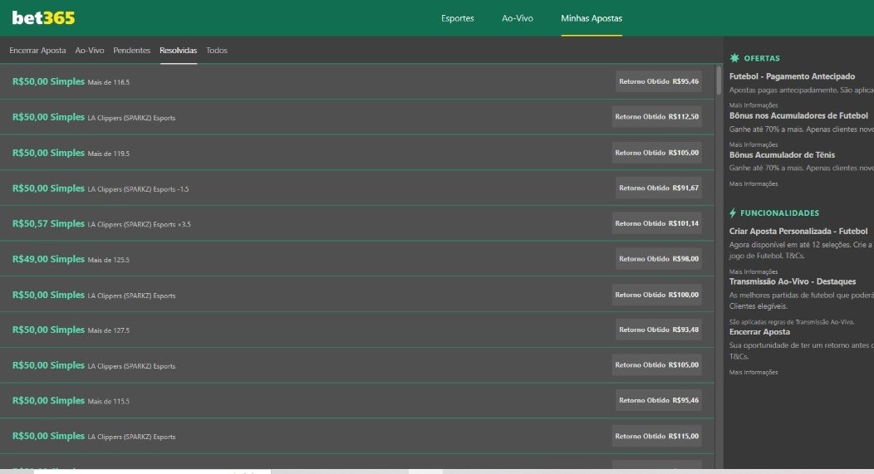
Task: Click the OFERTAS section heading
Action: coord(761,58)
